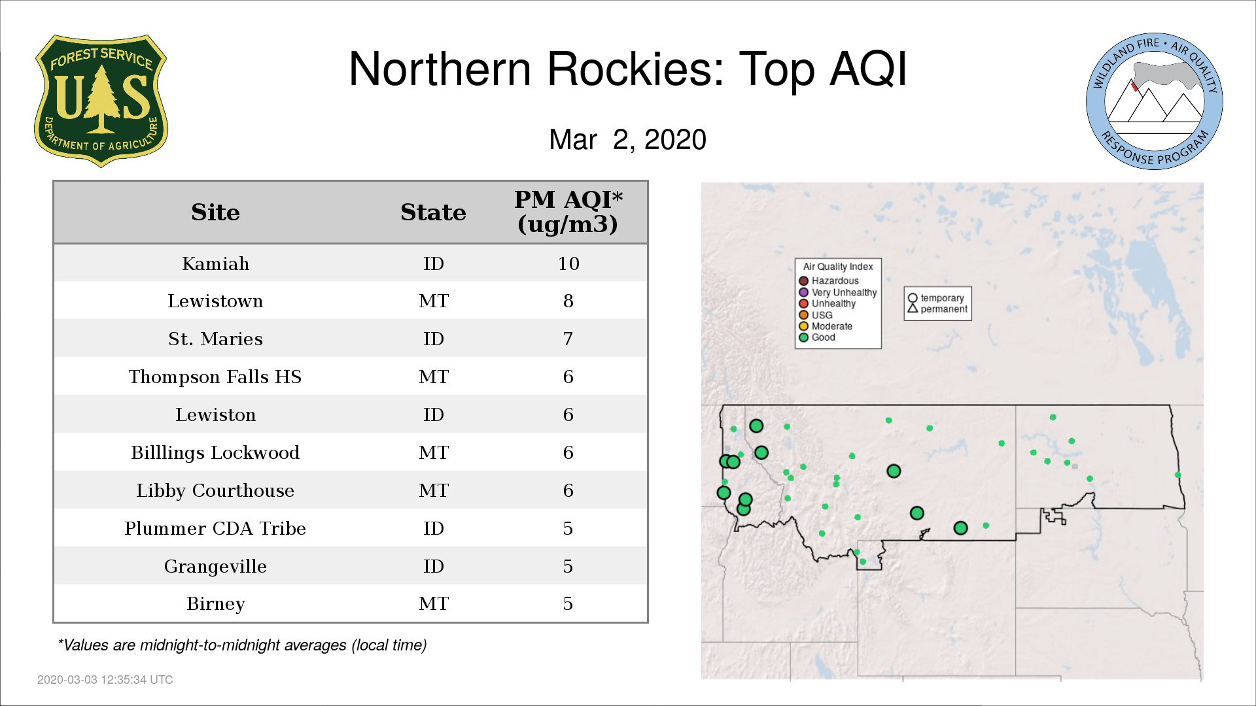Click the State column header
This screenshot has width=1256, height=706.
tap(433, 212)
